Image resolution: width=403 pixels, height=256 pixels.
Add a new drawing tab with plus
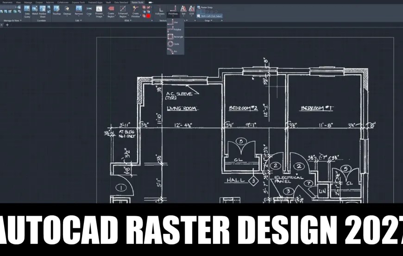[x=7, y=25]
